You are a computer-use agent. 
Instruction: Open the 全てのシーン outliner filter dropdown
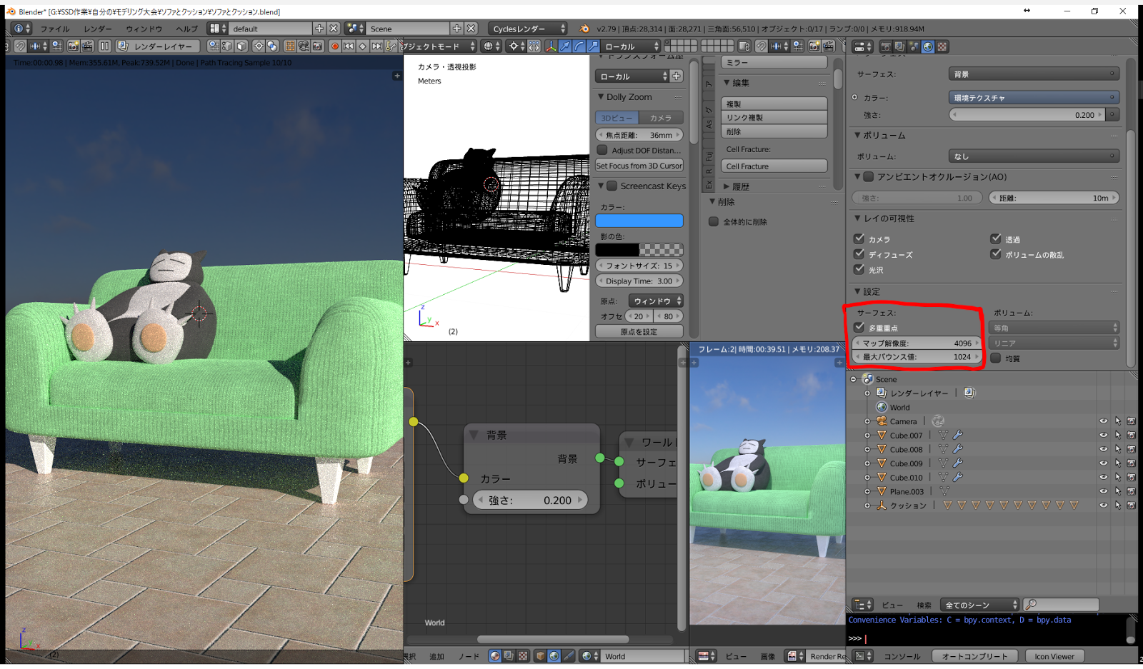(x=979, y=605)
